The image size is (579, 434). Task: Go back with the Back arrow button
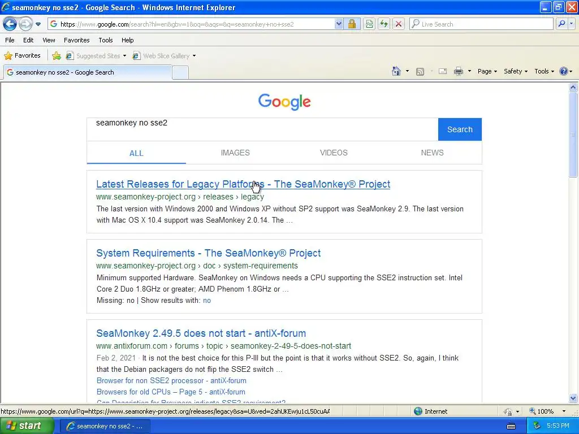coord(10,24)
